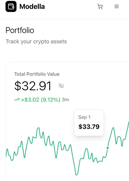
Task: Click the Sep 1 tooltip date
Action: [x=84, y=117]
